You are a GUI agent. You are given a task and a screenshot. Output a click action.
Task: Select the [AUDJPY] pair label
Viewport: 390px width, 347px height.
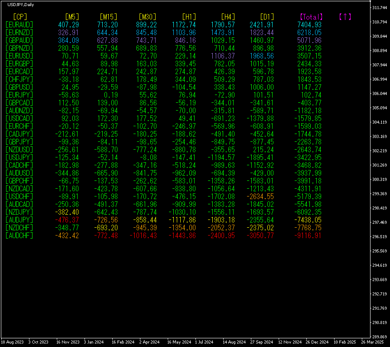click(19, 220)
